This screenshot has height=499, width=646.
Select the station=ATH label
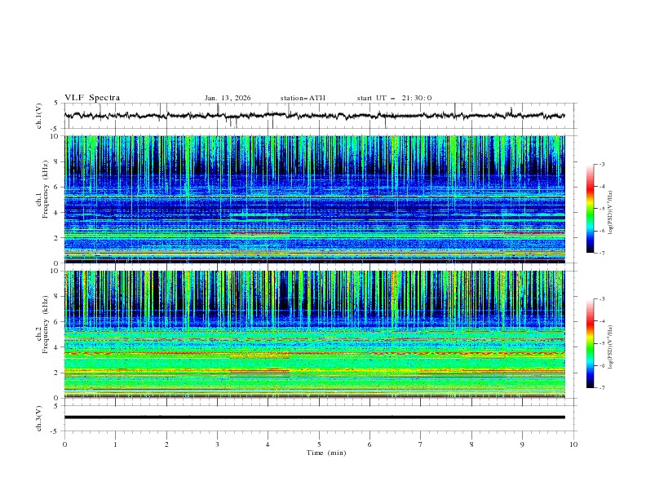coord(303,98)
